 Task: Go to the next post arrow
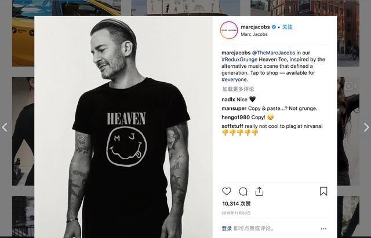tap(366, 127)
